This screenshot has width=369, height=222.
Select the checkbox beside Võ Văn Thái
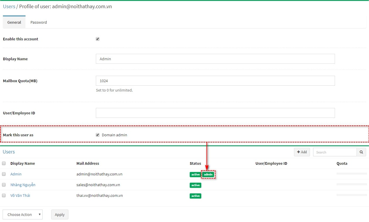tap(4, 195)
